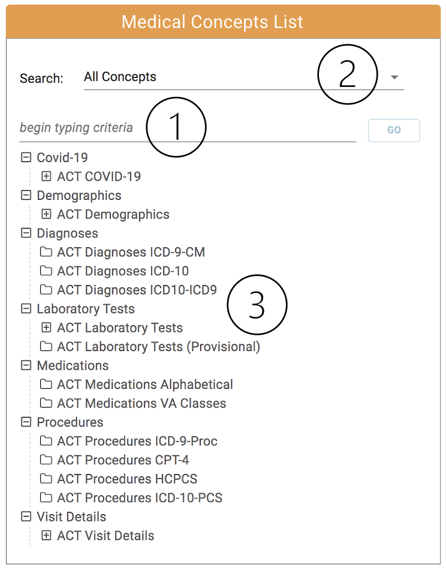Image resolution: width=446 pixels, height=570 pixels.
Task: Select ACT Diagnoses ICD10-ICD9 item
Action: (137, 290)
